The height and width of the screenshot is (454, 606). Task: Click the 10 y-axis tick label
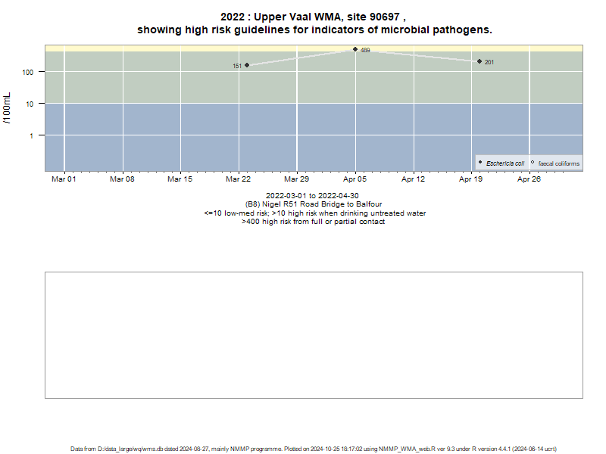click(x=30, y=104)
